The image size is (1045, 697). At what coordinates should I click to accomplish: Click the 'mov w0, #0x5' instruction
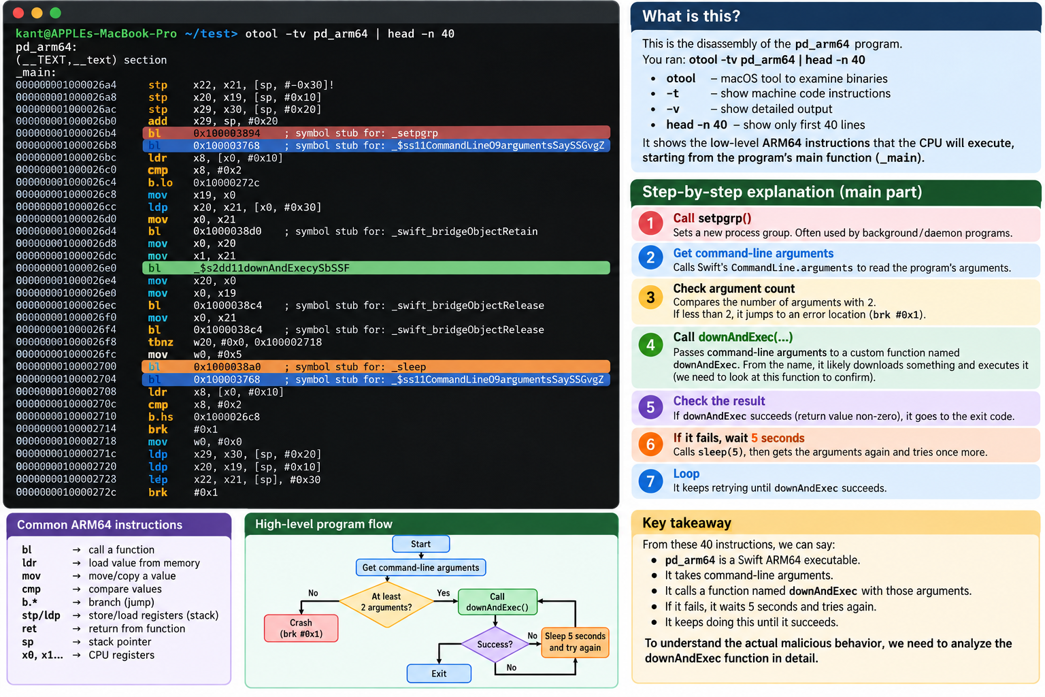[x=195, y=355]
